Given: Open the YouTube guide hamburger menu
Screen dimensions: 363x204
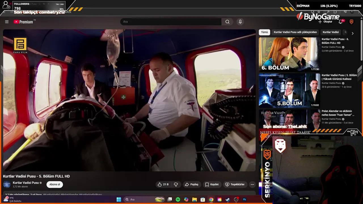Looking at the screenshot, I should pyautogui.click(x=7, y=22).
